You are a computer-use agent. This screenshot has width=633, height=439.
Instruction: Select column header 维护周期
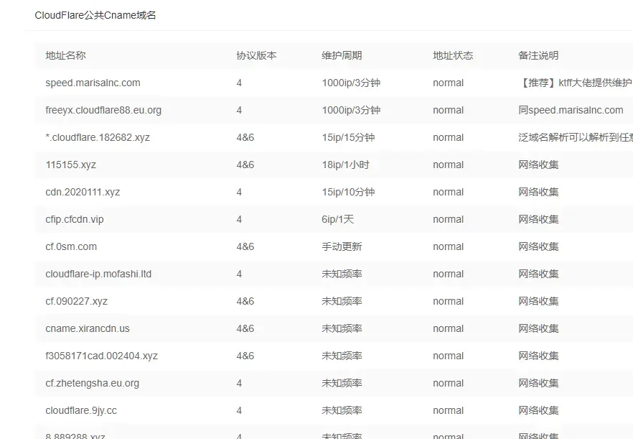[x=342, y=55]
